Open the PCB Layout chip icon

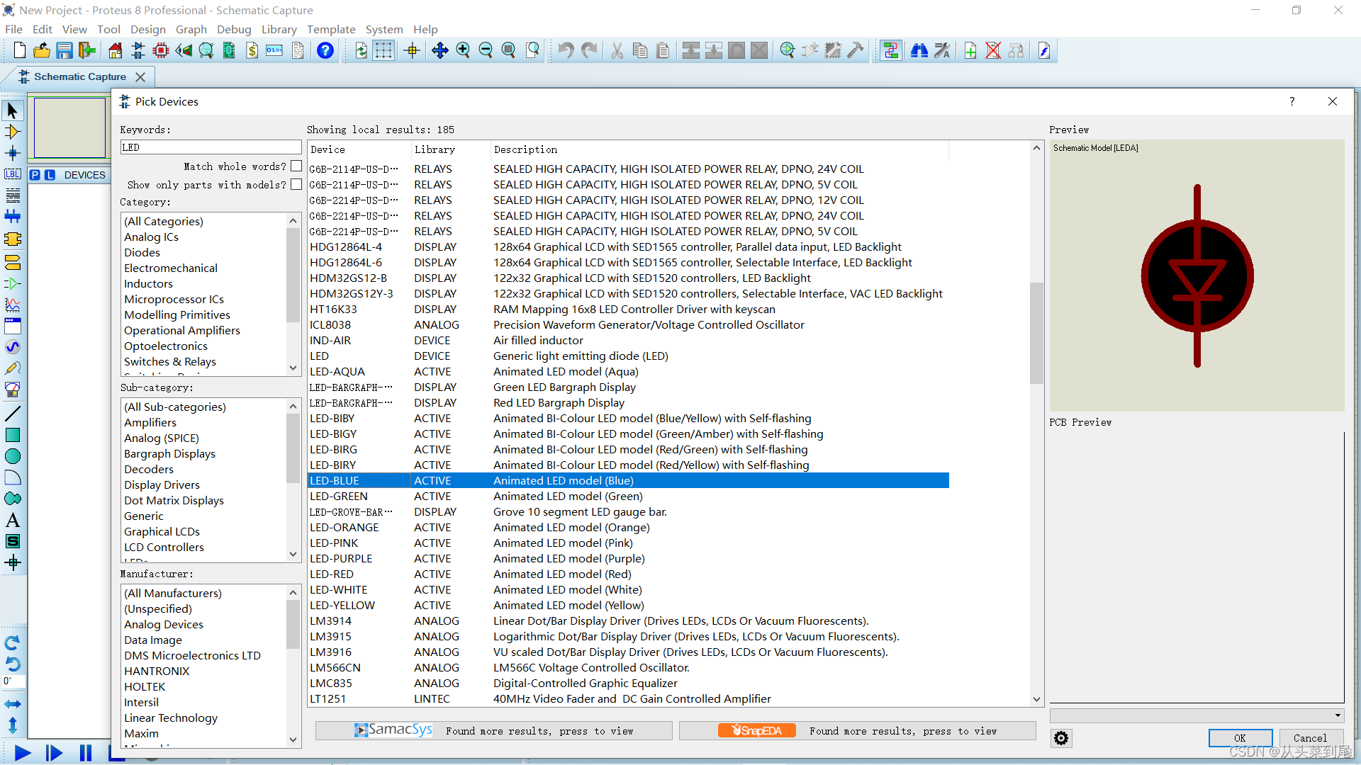(x=161, y=50)
